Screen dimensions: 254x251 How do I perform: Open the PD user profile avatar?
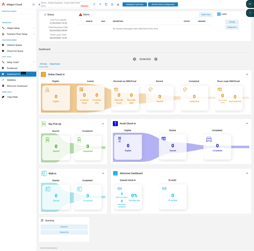(x=250, y=4)
